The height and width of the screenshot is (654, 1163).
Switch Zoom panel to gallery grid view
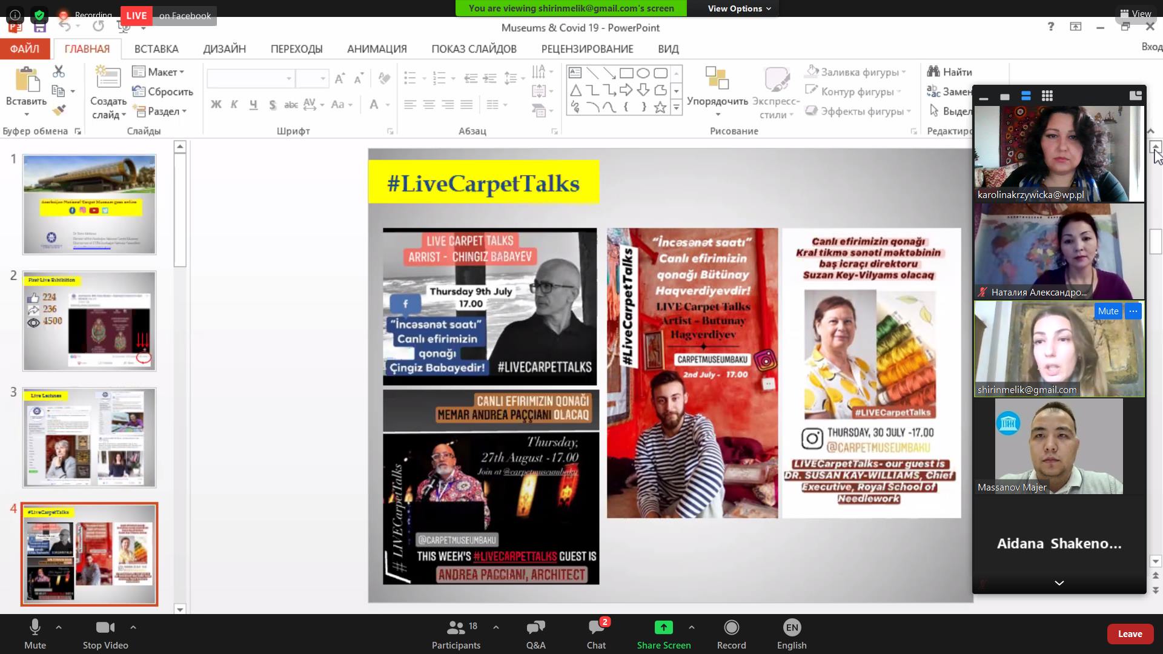(x=1047, y=96)
